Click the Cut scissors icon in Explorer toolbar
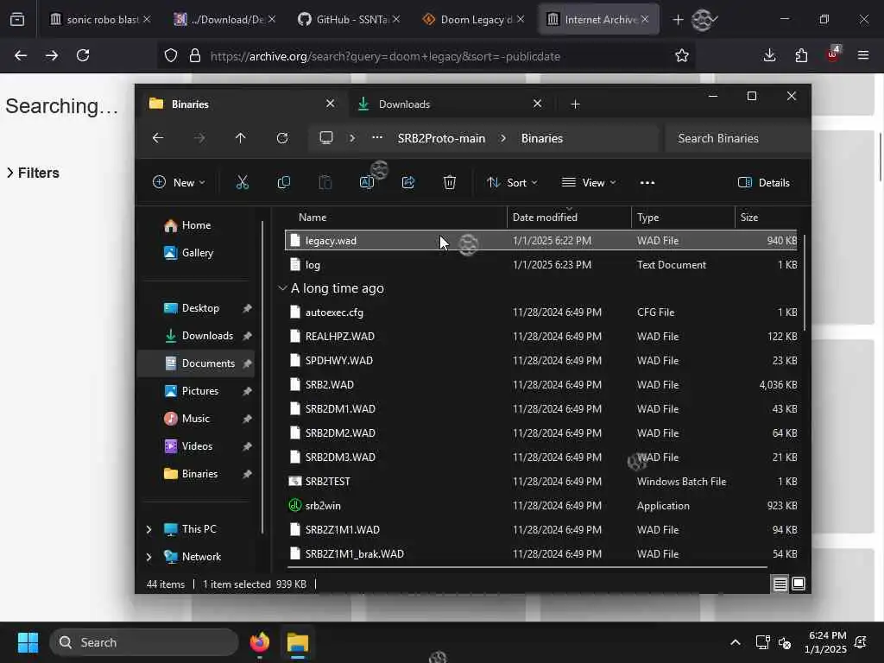Screen dimensions: 884x663 coord(242,183)
